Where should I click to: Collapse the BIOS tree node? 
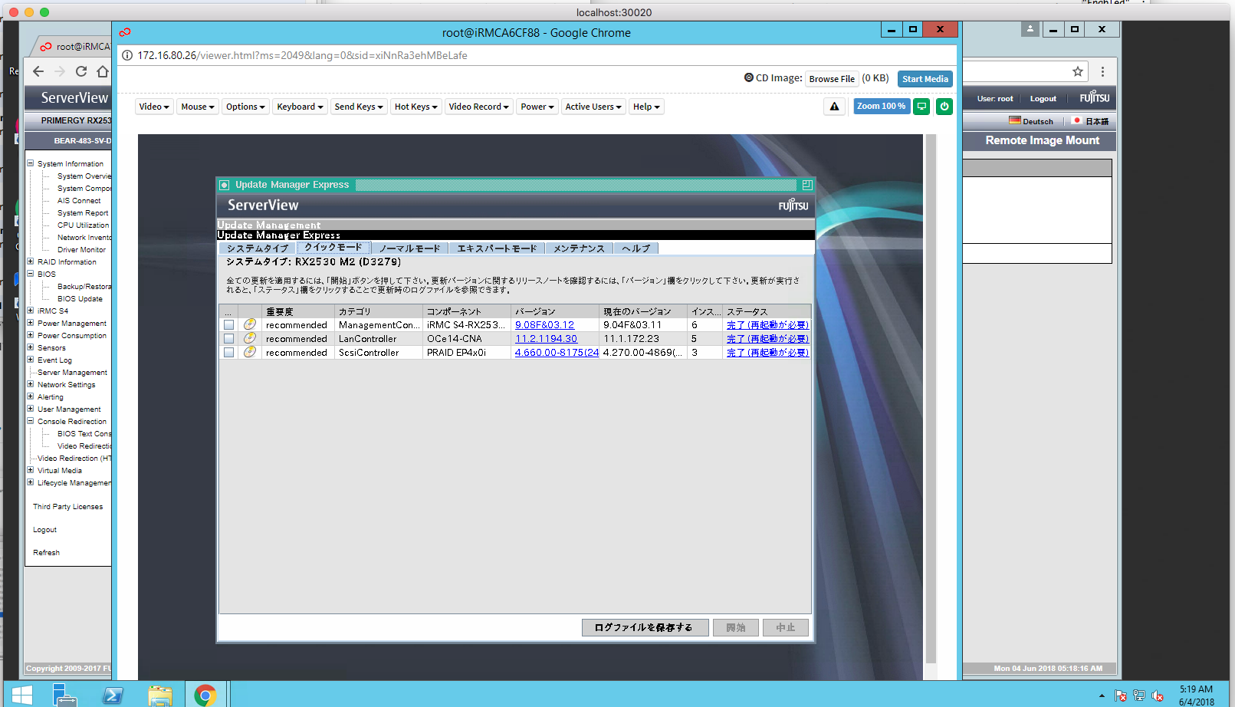point(31,274)
